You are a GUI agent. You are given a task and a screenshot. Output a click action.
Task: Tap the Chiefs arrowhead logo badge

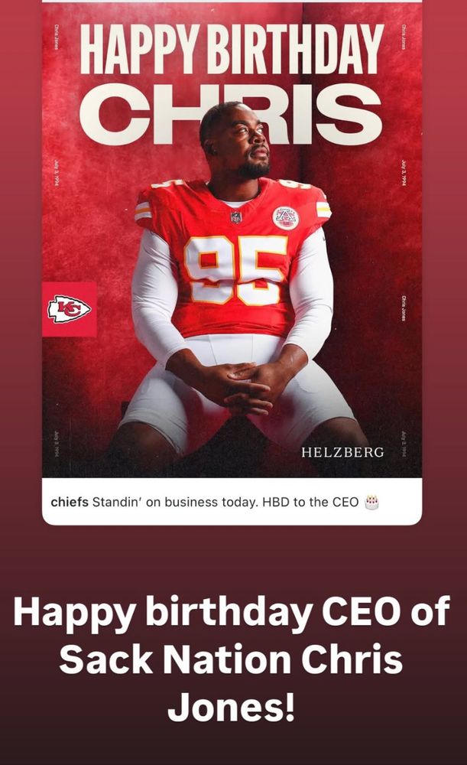point(70,309)
